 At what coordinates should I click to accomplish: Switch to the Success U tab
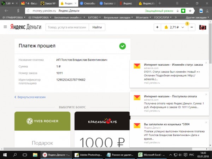tap(108, 4)
